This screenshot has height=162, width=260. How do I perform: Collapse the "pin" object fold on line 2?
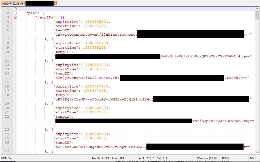click(15, 13)
